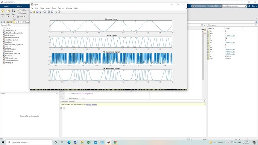Image resolution: width=258 pixels, height=145 pixels.
Task: Open the Getting Started link
Action: tap(91, 104)
